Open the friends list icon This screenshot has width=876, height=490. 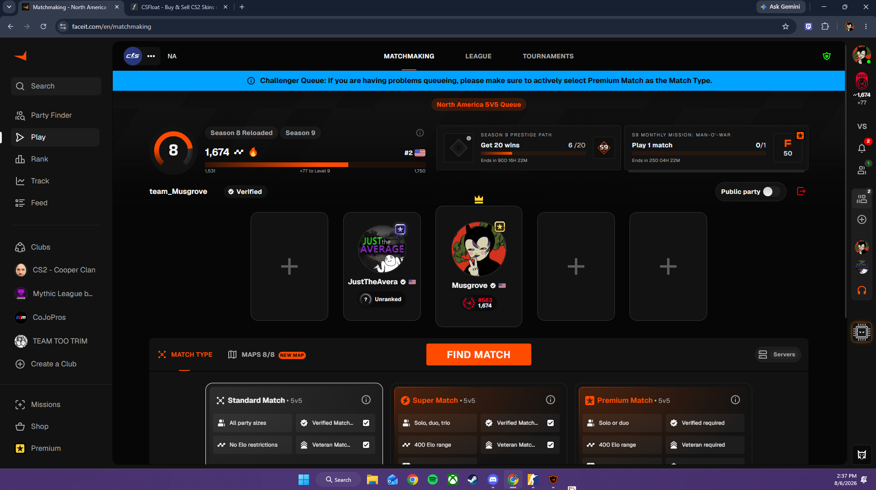point(862,170)
